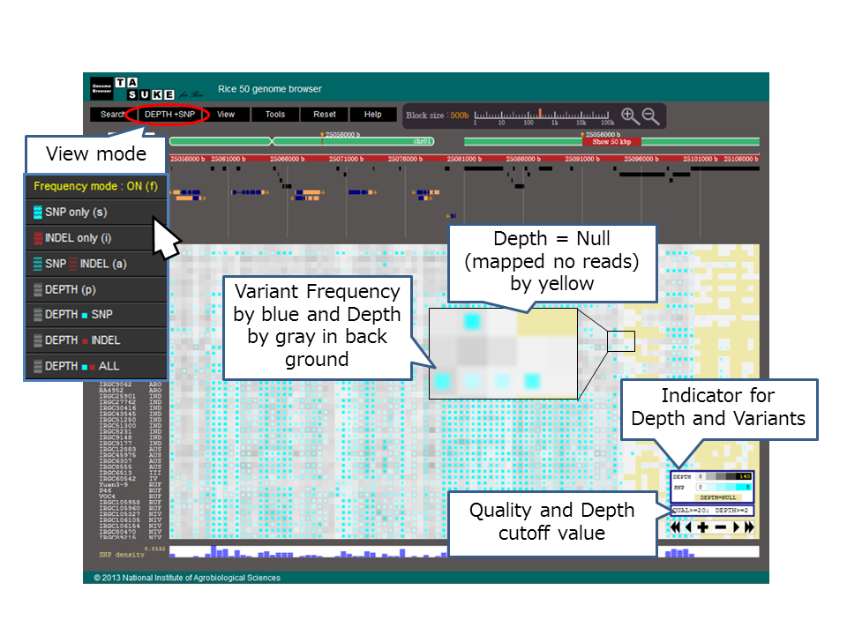Viewport: 847px width, 635px height.
Task: Click sample row P46
Action: click(x=131, y=491)
